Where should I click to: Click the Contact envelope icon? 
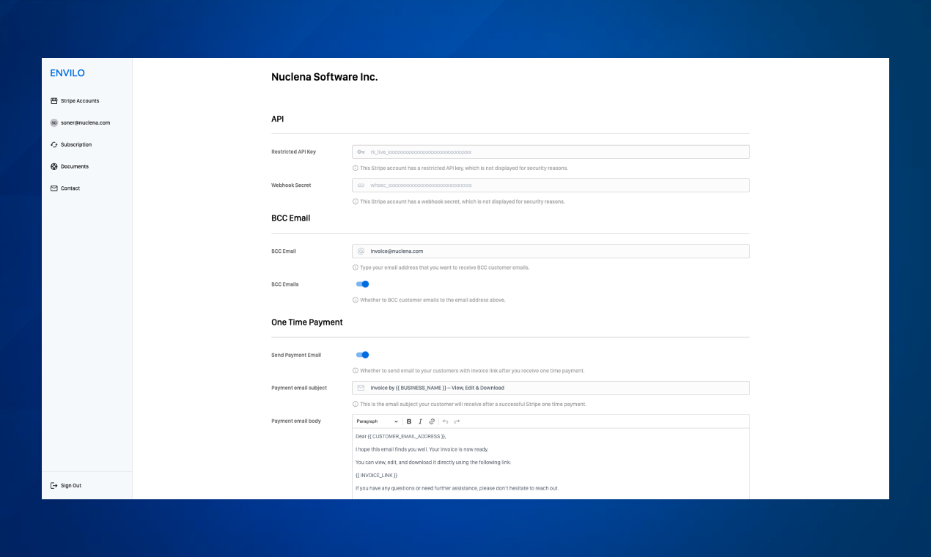(54, 188)
